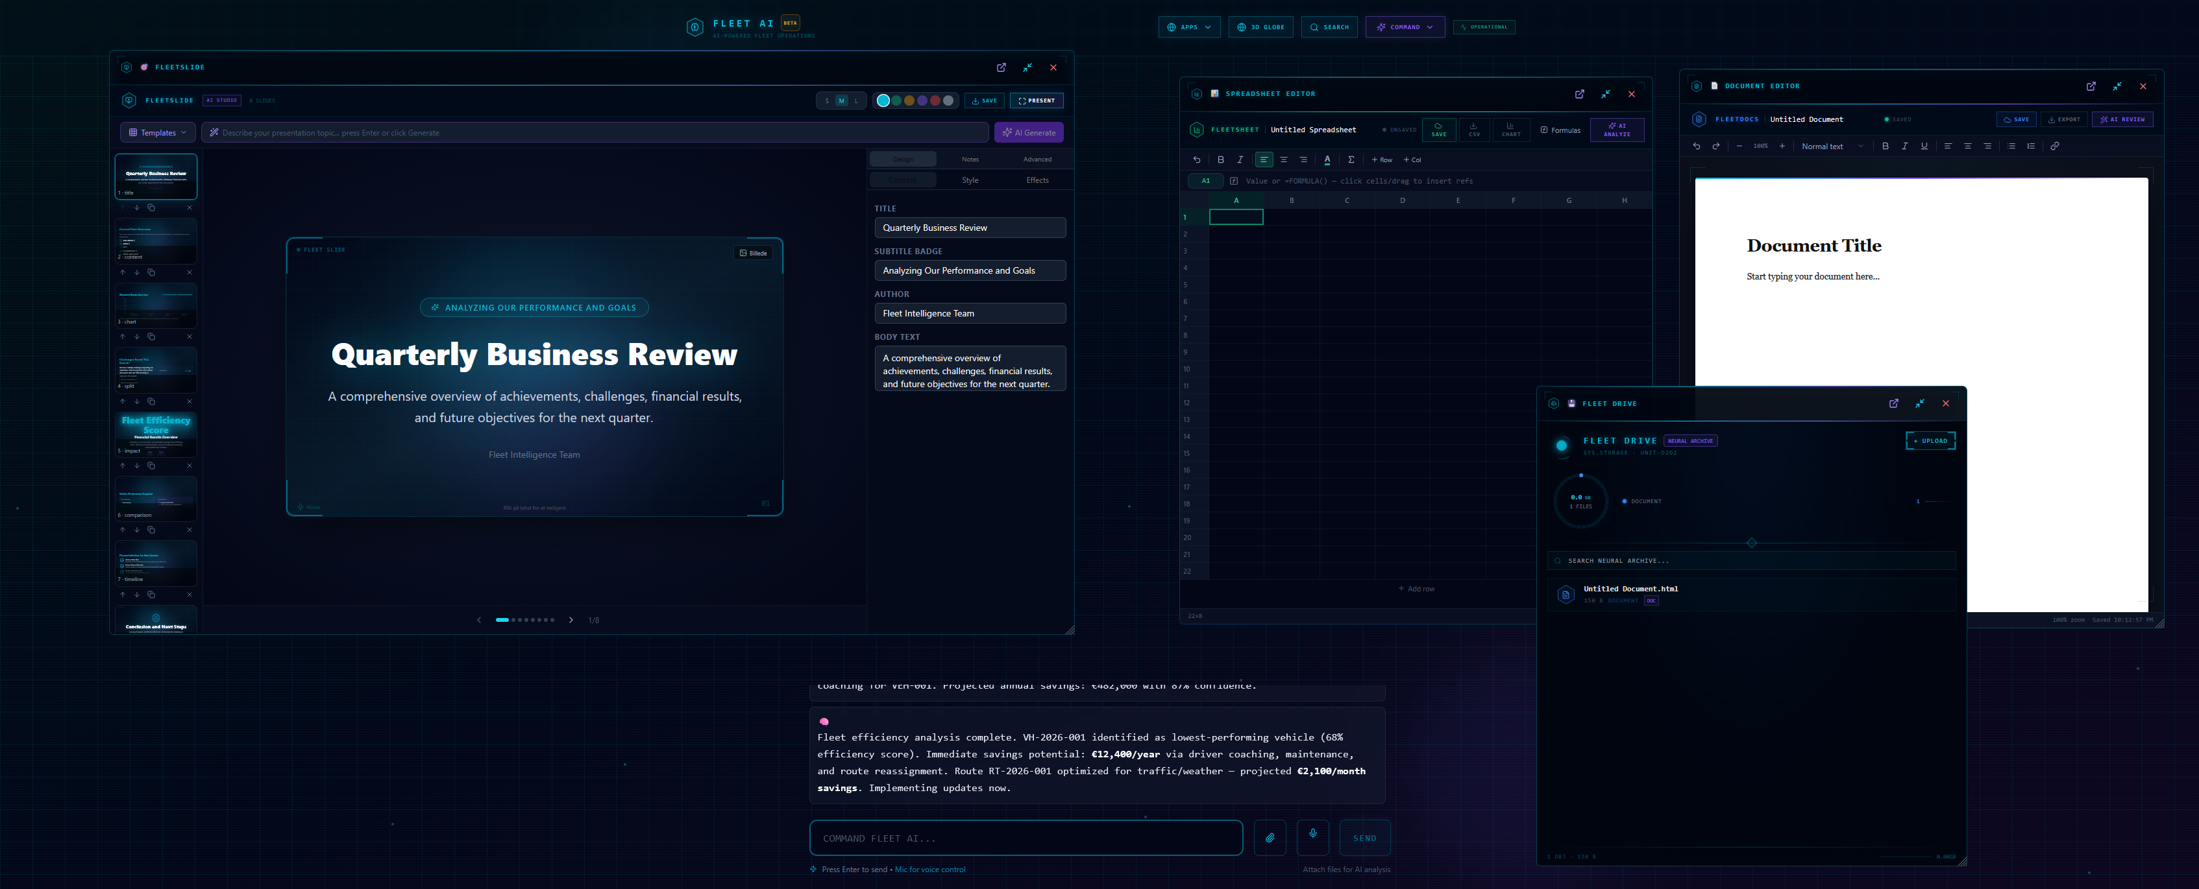The height and width of the screenshot is (889, 2199).
Task: Click the microphone icon near the command input
Action: tap(1313, 838)
